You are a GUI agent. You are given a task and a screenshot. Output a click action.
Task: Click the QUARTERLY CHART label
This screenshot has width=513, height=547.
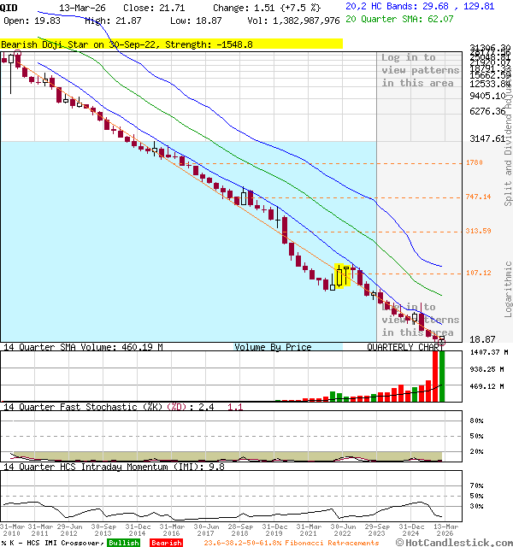(406, 347)
